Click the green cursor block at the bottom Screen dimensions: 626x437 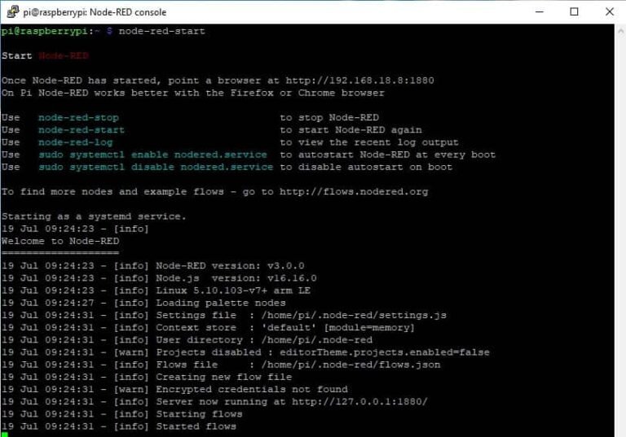pyautogui.click(x=4, y=435)
